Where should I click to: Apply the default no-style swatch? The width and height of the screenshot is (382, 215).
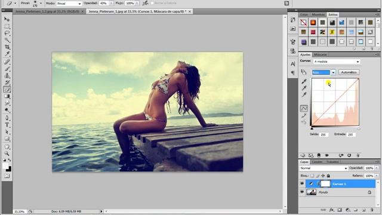coord(304,23)
